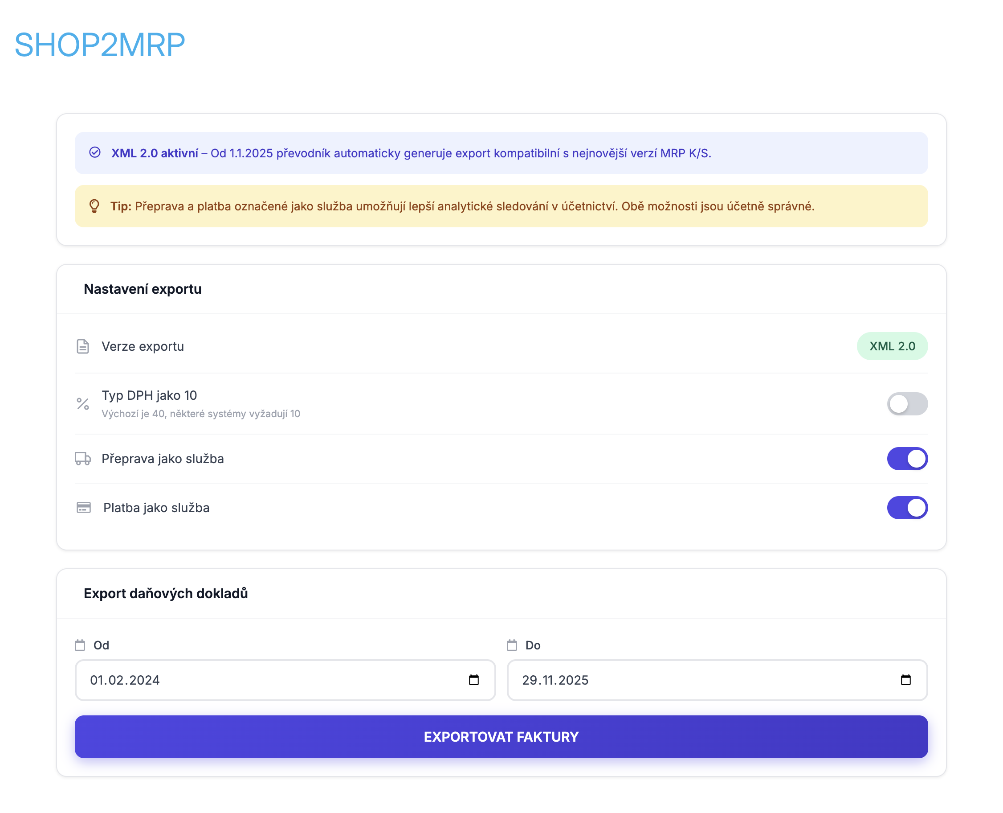Enable the Typ DPH jako 10 toggle
Screen dimensions: 1003x813
pyautogui.click(x=907, y=404)
